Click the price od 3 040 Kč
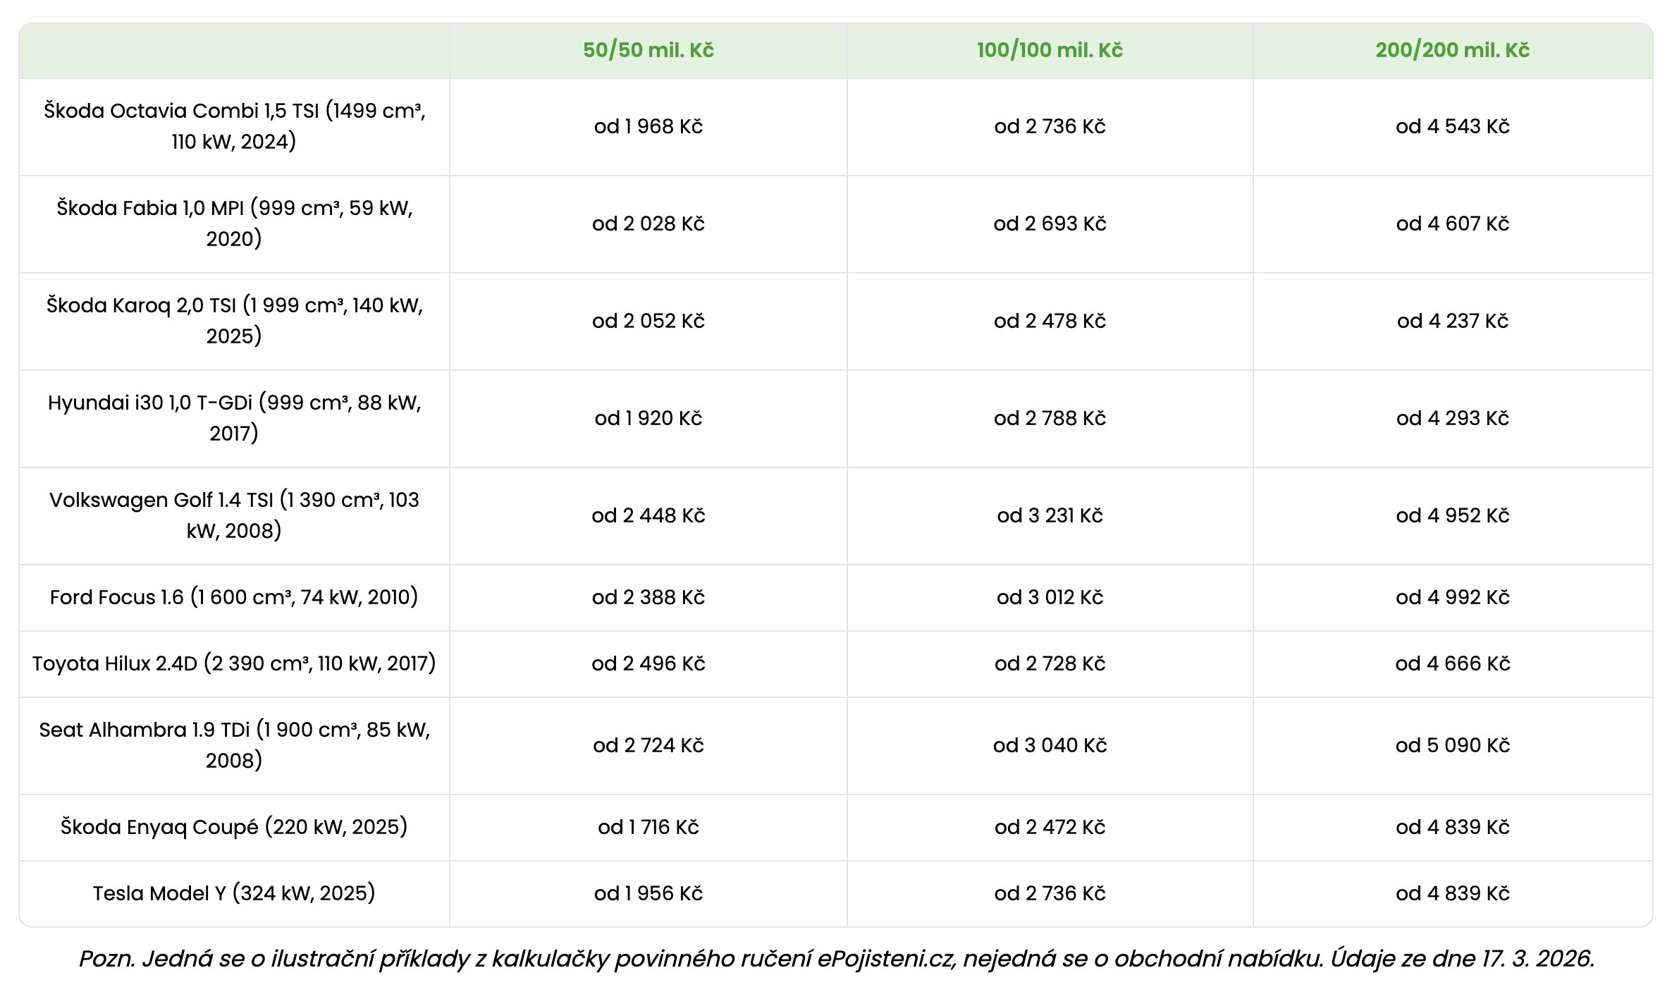Screen dimensions: 1672x987 click(1050, 745)
